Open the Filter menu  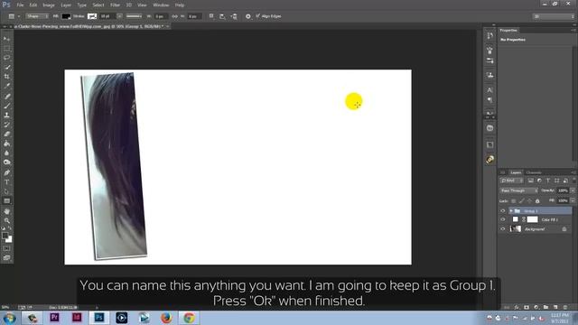[115, 5]
